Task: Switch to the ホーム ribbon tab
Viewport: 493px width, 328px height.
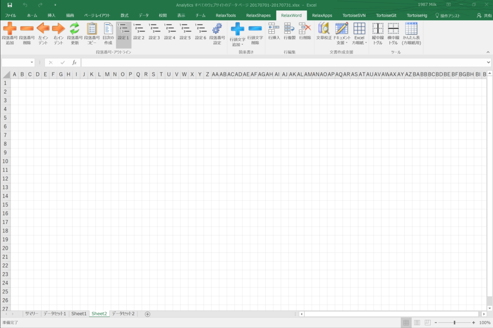Action: pos(32,15)
